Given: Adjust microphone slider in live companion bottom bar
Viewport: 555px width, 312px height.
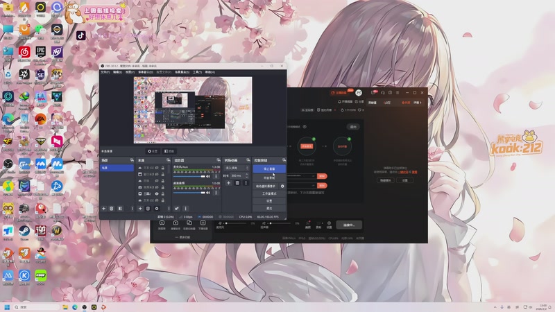Looking at the screenshot, I should 235,223.
